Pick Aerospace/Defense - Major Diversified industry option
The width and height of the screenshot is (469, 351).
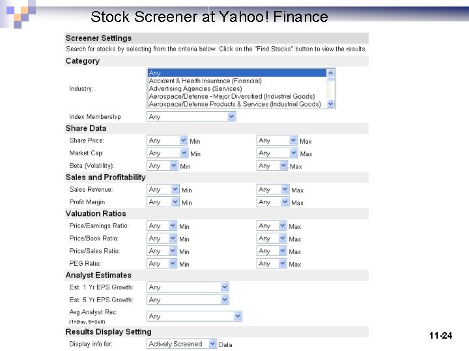(231, 96)
